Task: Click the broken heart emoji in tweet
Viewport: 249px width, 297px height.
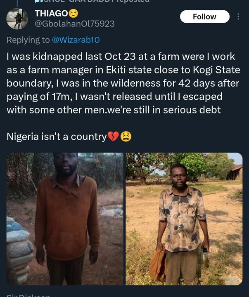Action: tap(113, 137)
